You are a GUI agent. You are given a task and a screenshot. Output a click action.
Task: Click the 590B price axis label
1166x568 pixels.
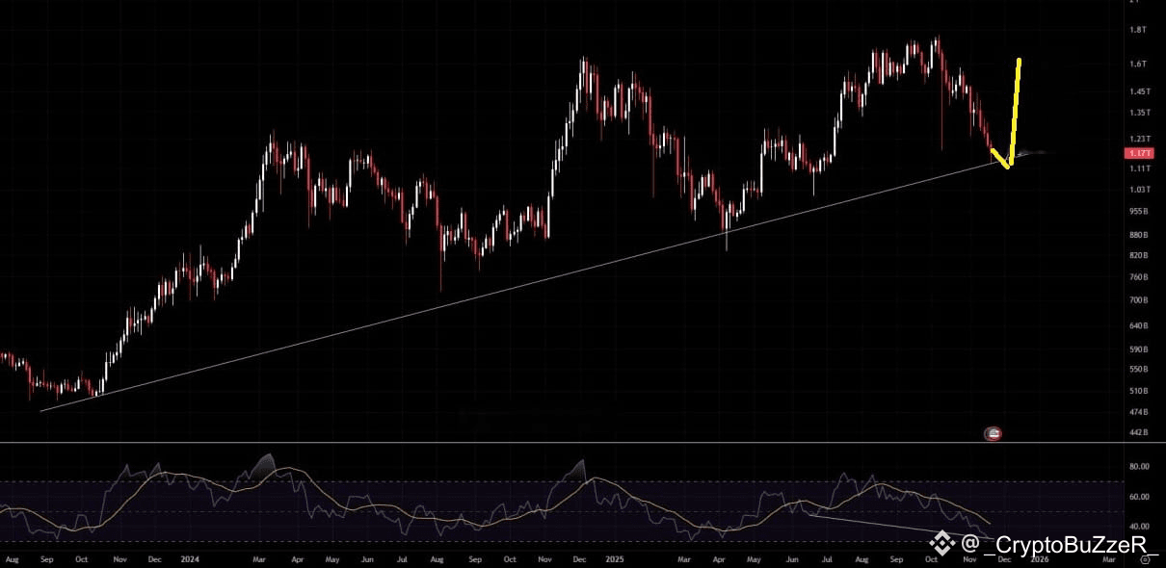click(1139, 349)
